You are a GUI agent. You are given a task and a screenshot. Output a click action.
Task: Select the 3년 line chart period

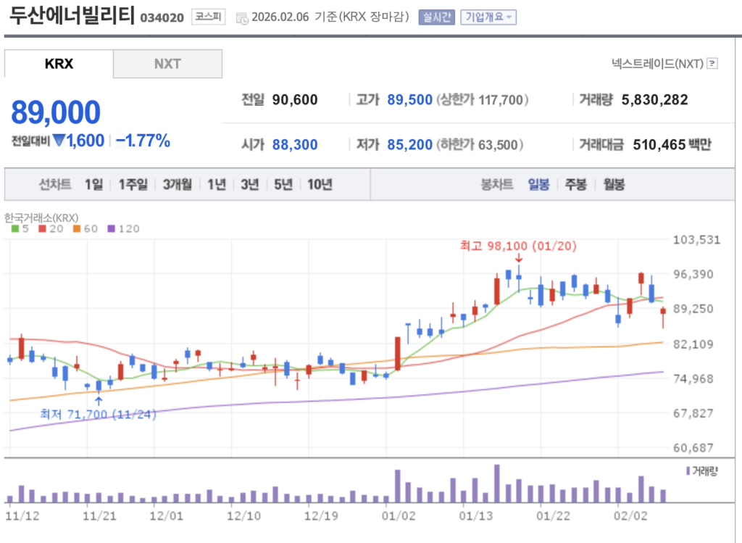pos(250,184)
